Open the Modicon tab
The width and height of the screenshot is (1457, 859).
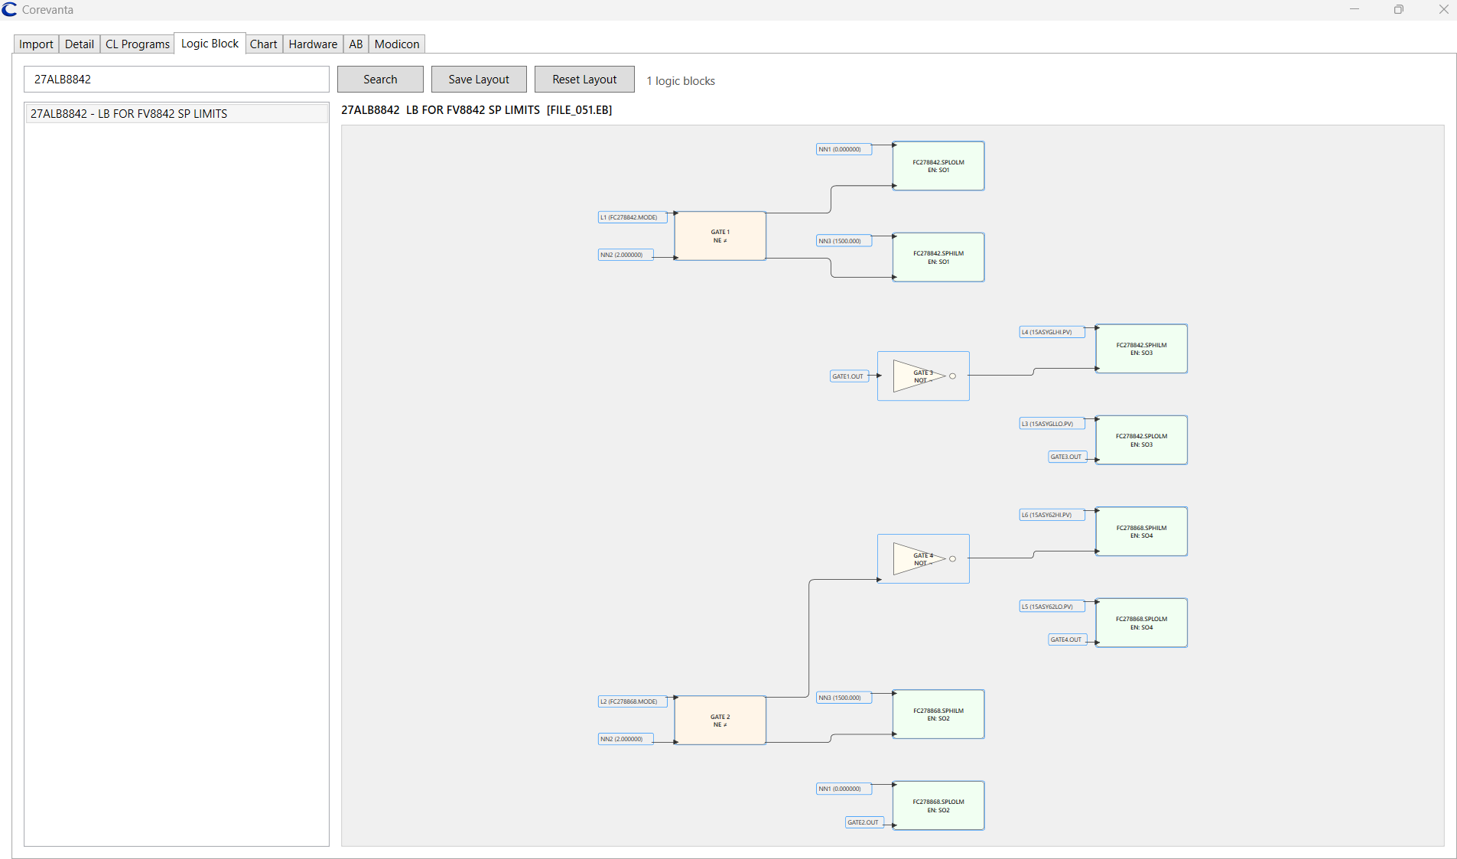pyautogui.click(x=396, y=44)
